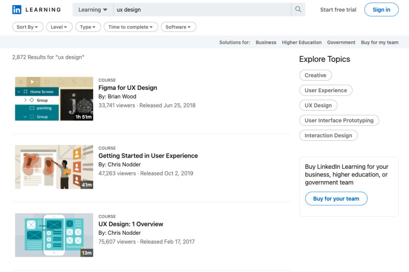Image resolution: width=409 pixels, height=272 pixels.
Task: Select the Interaction Design topic chip
Action: coord(328,135)
